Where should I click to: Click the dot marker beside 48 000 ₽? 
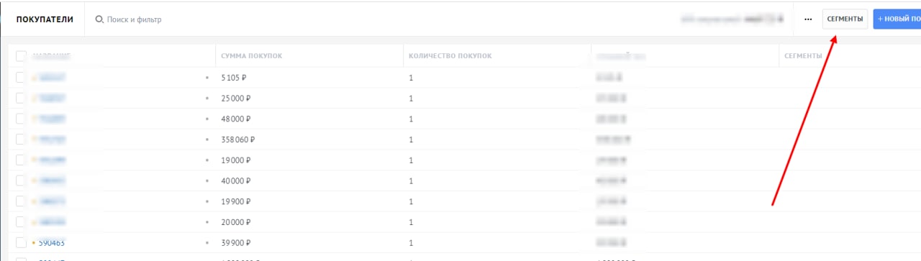pyautogui.click(x=207, y=119)
